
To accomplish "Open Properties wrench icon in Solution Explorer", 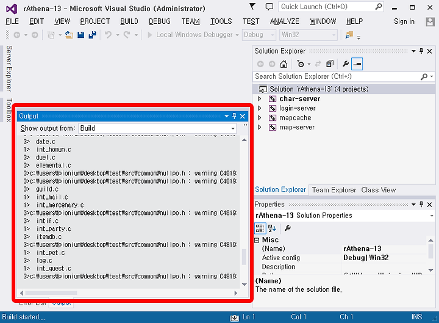I will (x=346, y=64).
